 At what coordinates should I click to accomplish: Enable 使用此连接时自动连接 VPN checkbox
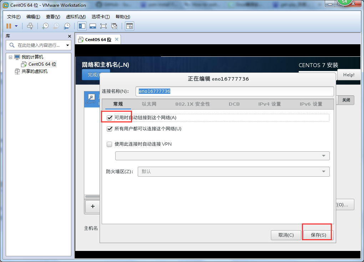point(109,144)
